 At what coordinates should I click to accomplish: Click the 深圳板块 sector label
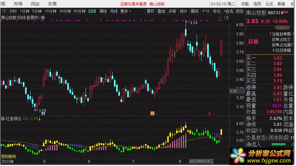[9, 156]
